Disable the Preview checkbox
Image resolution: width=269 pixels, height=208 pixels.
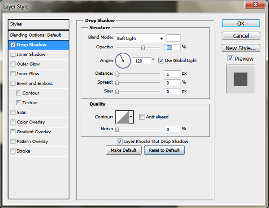tap(230, 59)
